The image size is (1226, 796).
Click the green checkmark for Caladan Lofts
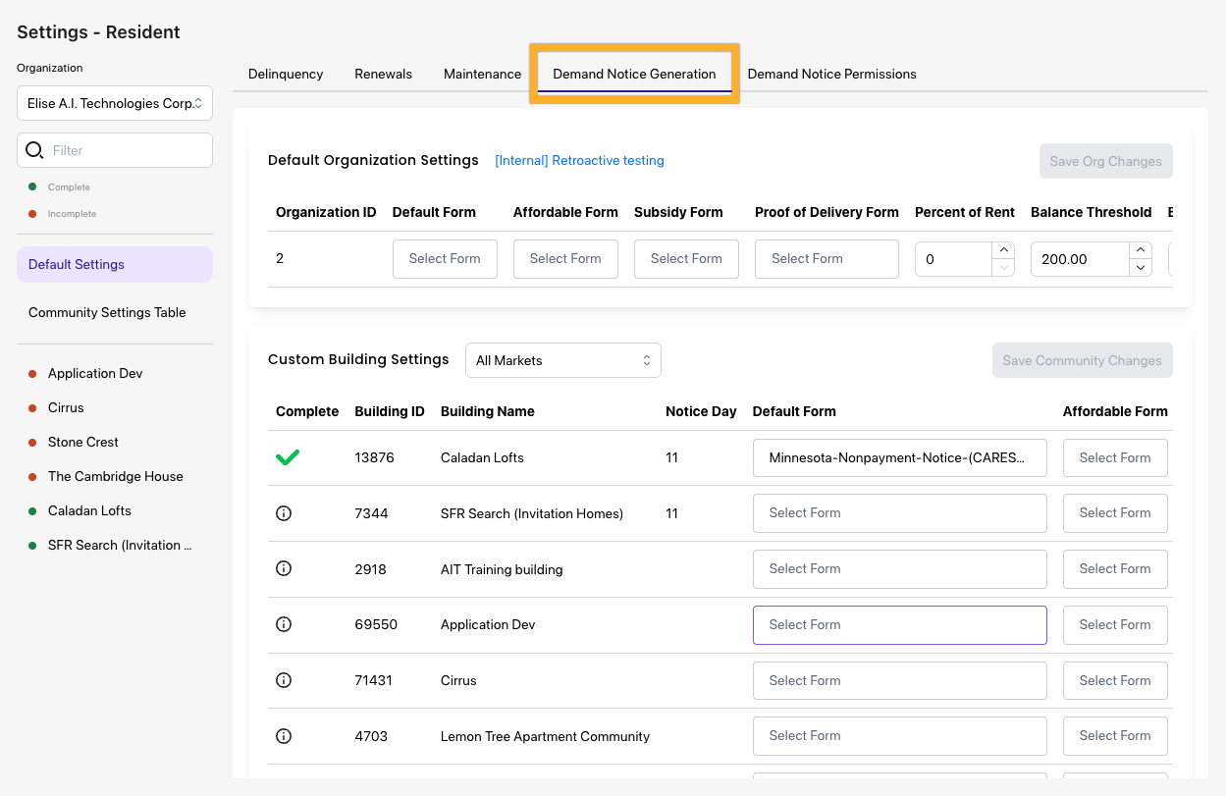(x=288, y=457)
